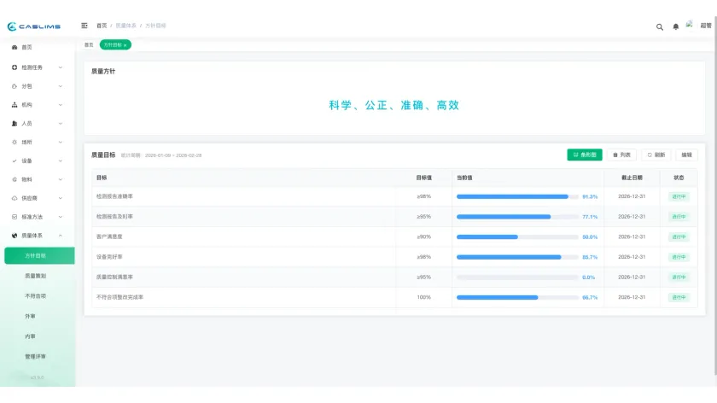Click 检测报告及时率 row label
This screenshot has height=403, width=717.
[x=114, y=216]
